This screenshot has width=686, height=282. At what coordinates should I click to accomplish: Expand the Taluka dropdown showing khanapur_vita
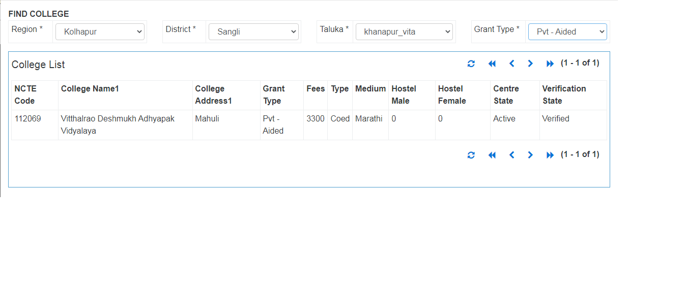click(404, 32)
